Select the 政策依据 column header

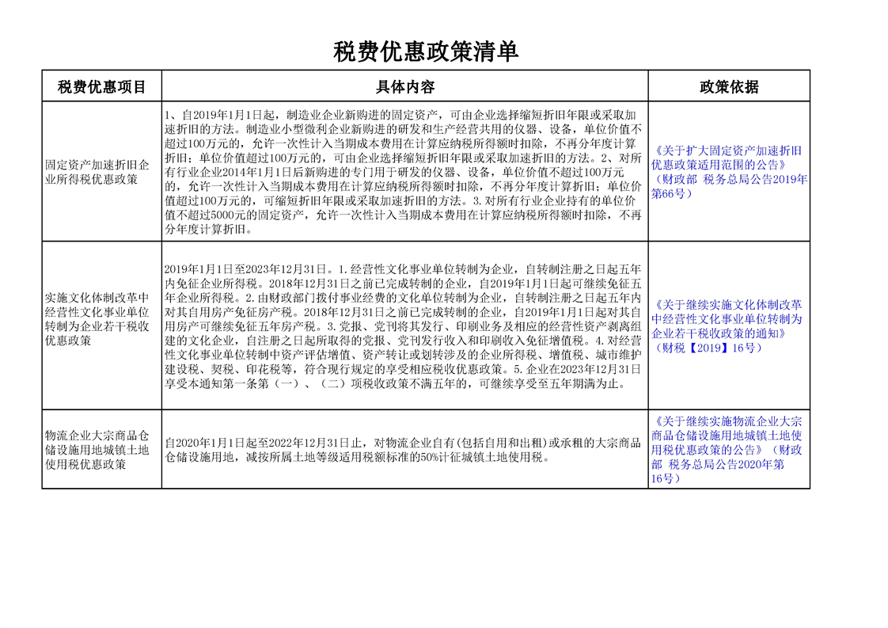click(728, 86)
